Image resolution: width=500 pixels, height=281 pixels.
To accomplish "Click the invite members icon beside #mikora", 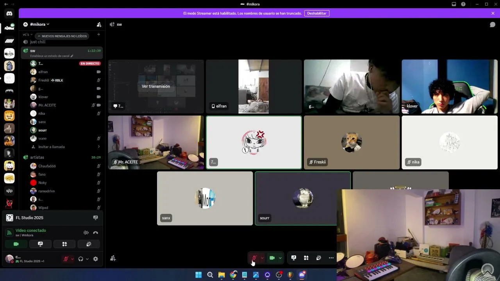I will point(99,24).
